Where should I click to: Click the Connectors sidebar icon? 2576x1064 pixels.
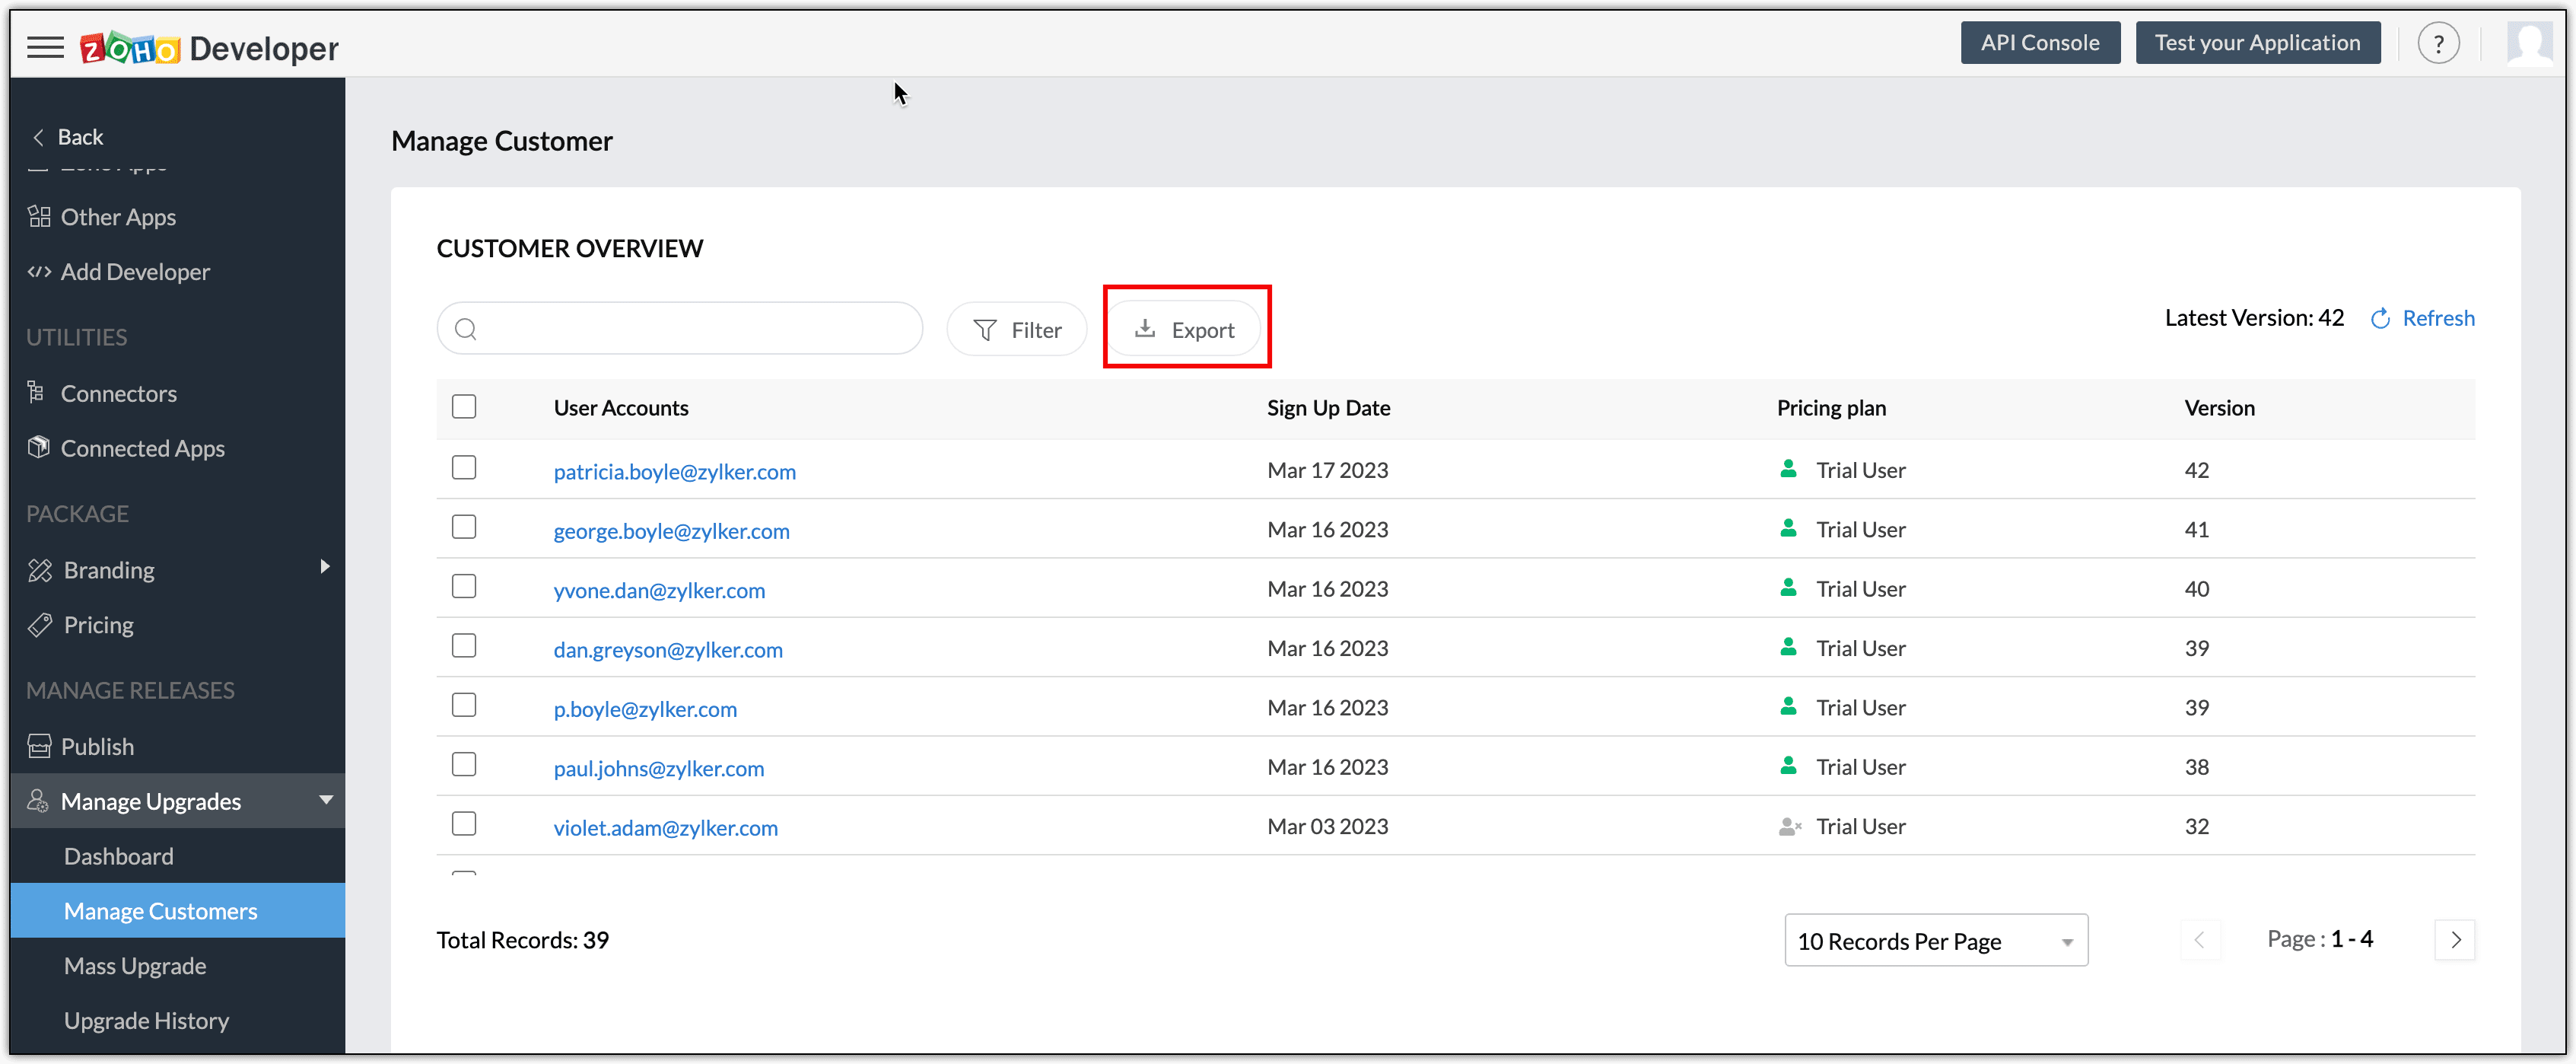37,393
